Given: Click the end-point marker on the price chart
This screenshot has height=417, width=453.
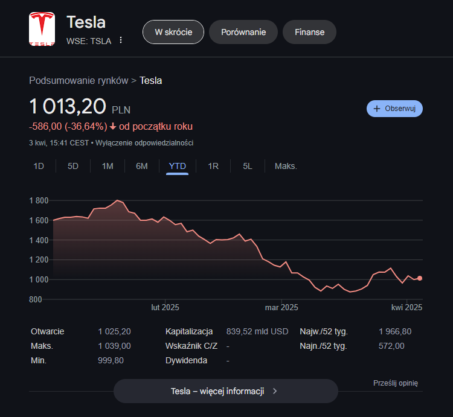Looking at the screenshot, I should 420,278.
